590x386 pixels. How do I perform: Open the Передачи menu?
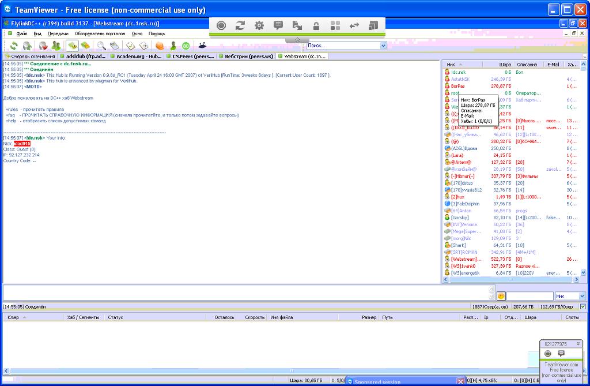pos(58,33)
